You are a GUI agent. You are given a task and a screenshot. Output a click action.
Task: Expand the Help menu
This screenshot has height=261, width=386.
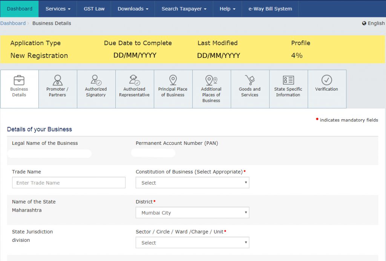pos(227,9)
